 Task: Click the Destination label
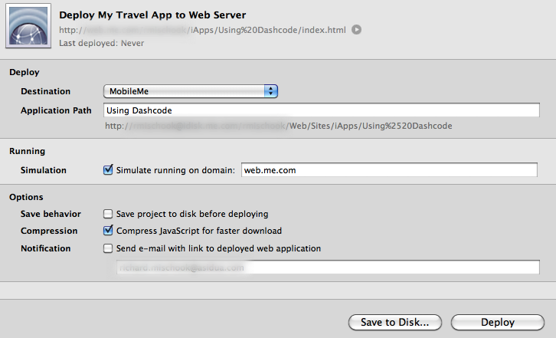(x=45, y=91)
